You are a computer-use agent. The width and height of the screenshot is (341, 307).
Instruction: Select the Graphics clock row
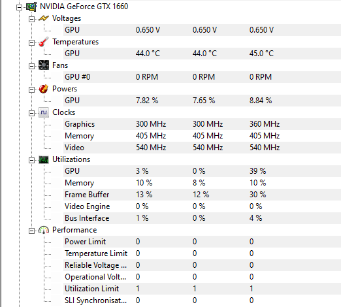pos(202,124)
